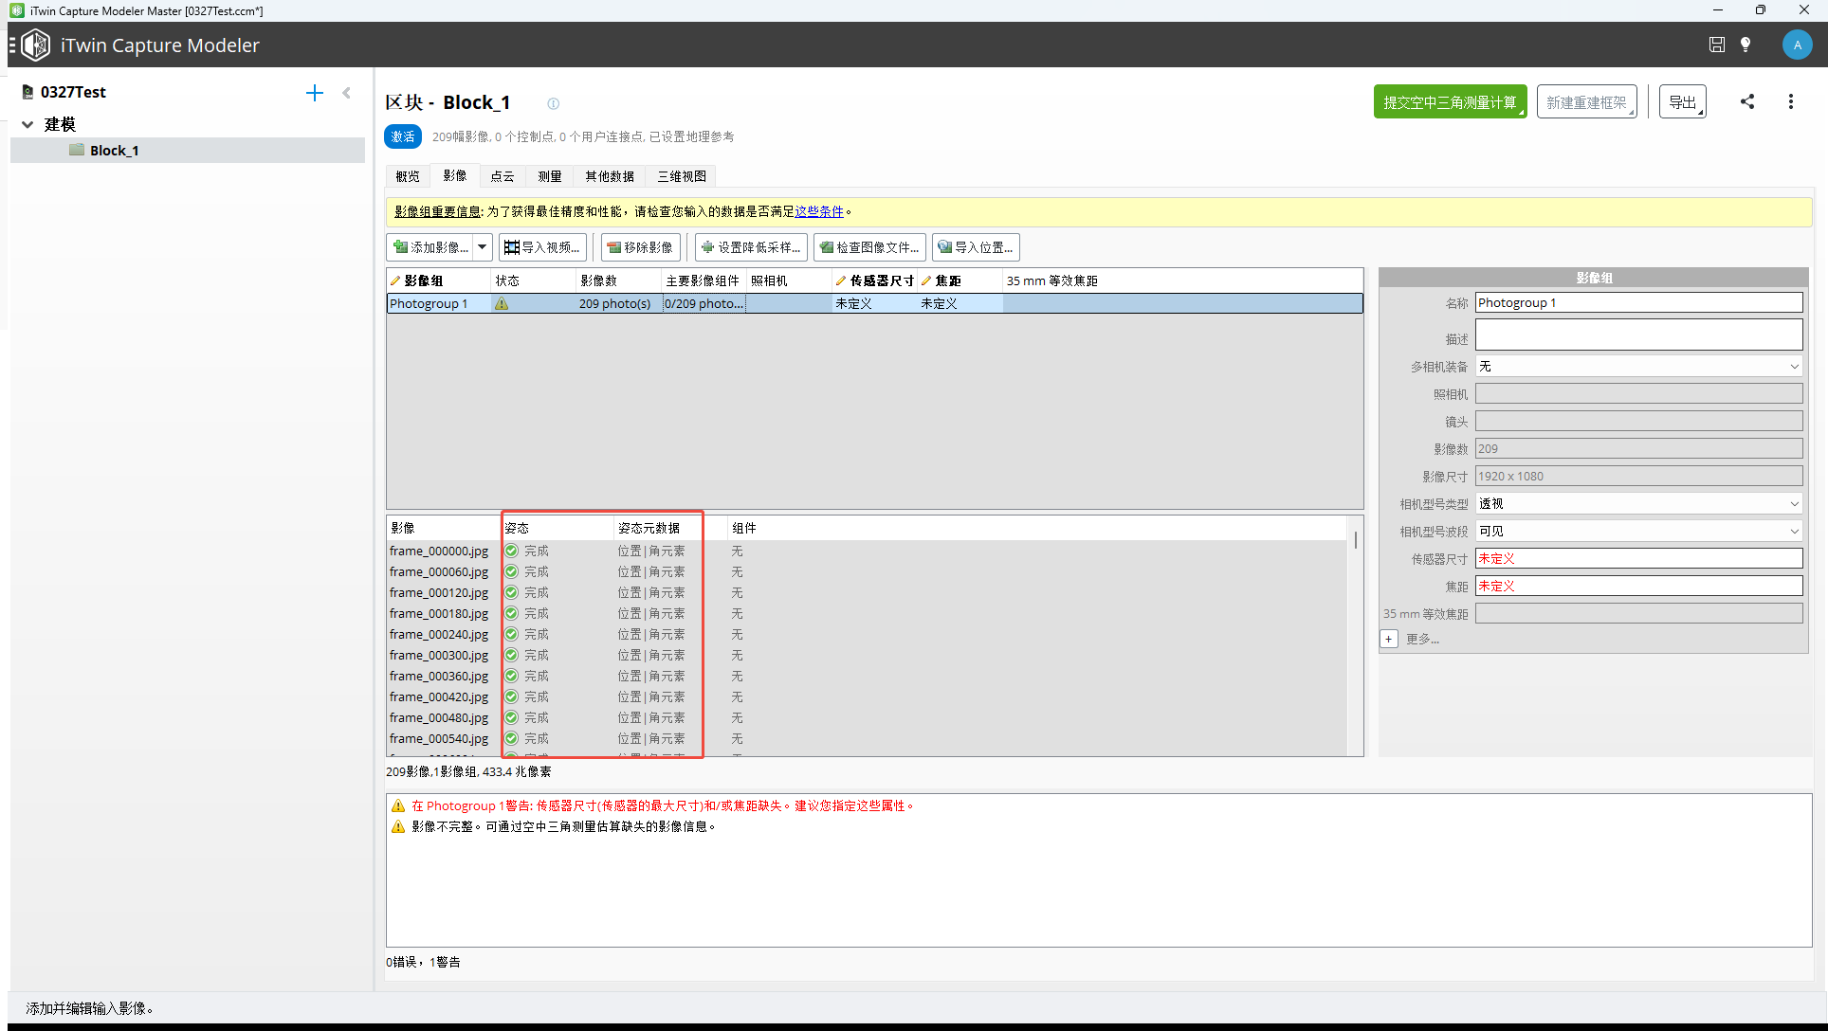Collapse the project sidebar with chevron
Screen dimensions: 1828x1031
coord(347,92)
